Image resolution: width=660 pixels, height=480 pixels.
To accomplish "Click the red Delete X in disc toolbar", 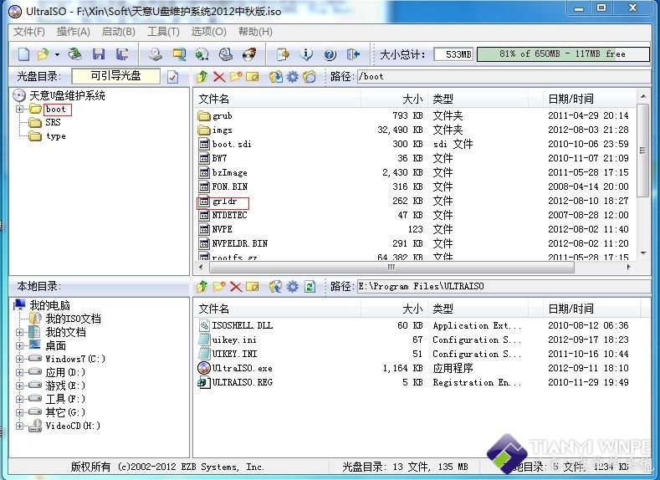I will [x=219, y=77].
